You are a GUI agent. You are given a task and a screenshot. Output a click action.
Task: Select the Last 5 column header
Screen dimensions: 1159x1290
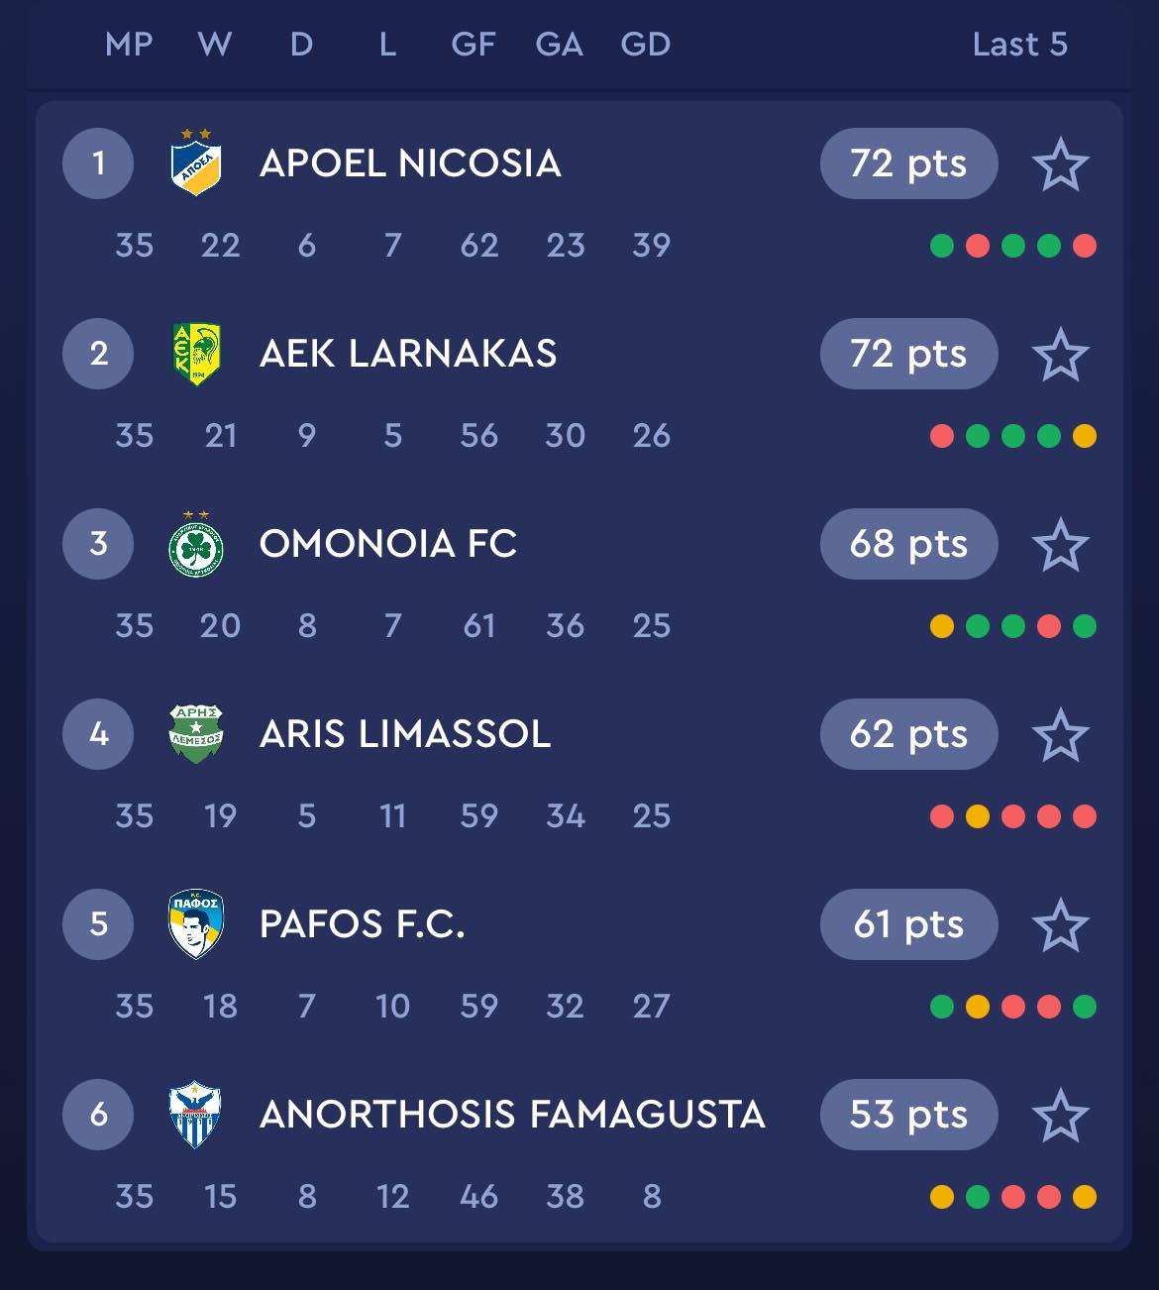pos(1020,45)
